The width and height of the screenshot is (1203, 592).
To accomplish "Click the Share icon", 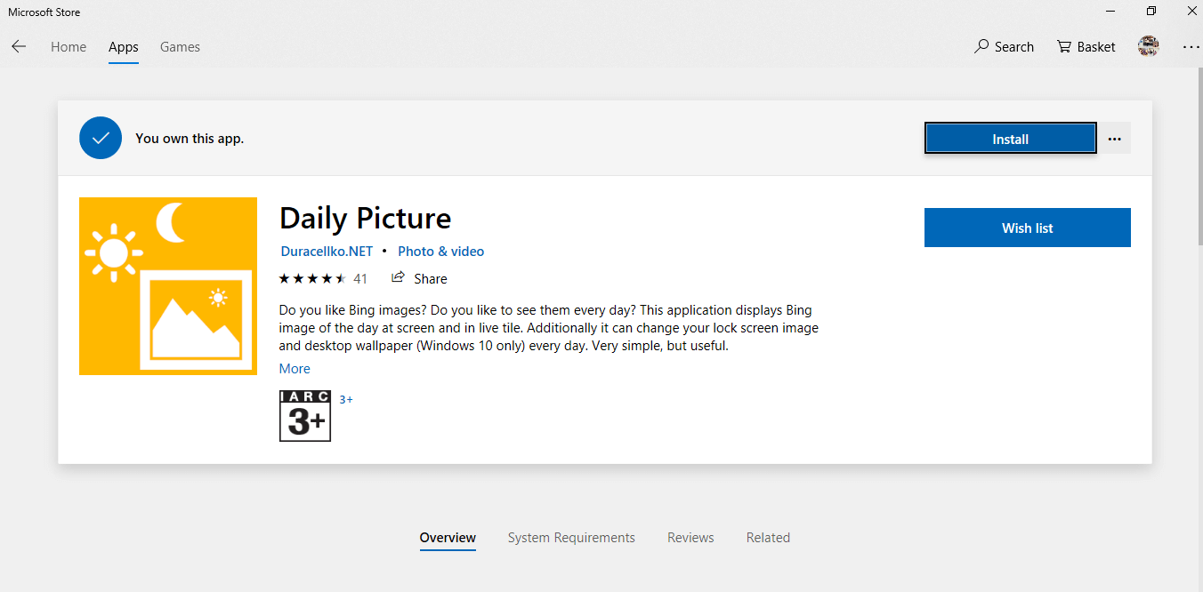I will [400, 277].
